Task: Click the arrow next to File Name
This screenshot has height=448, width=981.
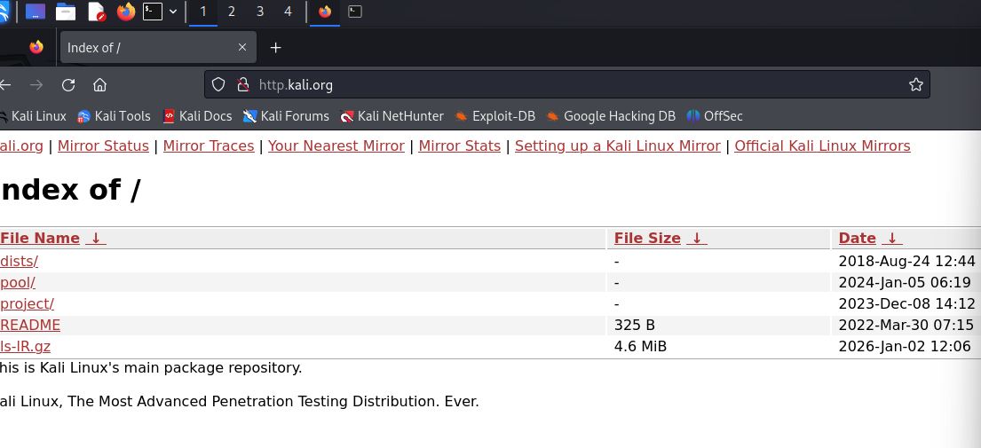Action: [96, 239]
